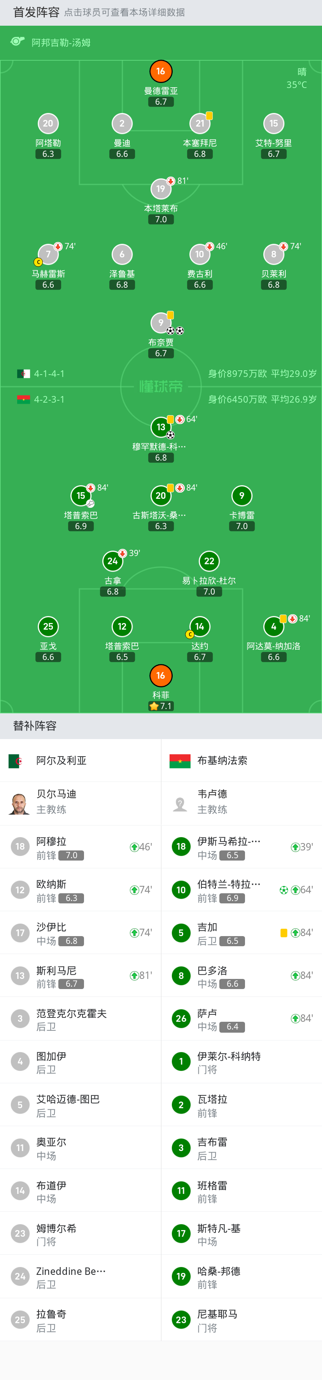Image resolution: width=322 pixels, height=1380 pixels.
Task: Tap the 4-2-3-1 formation label
Action: tap(49, 400)
